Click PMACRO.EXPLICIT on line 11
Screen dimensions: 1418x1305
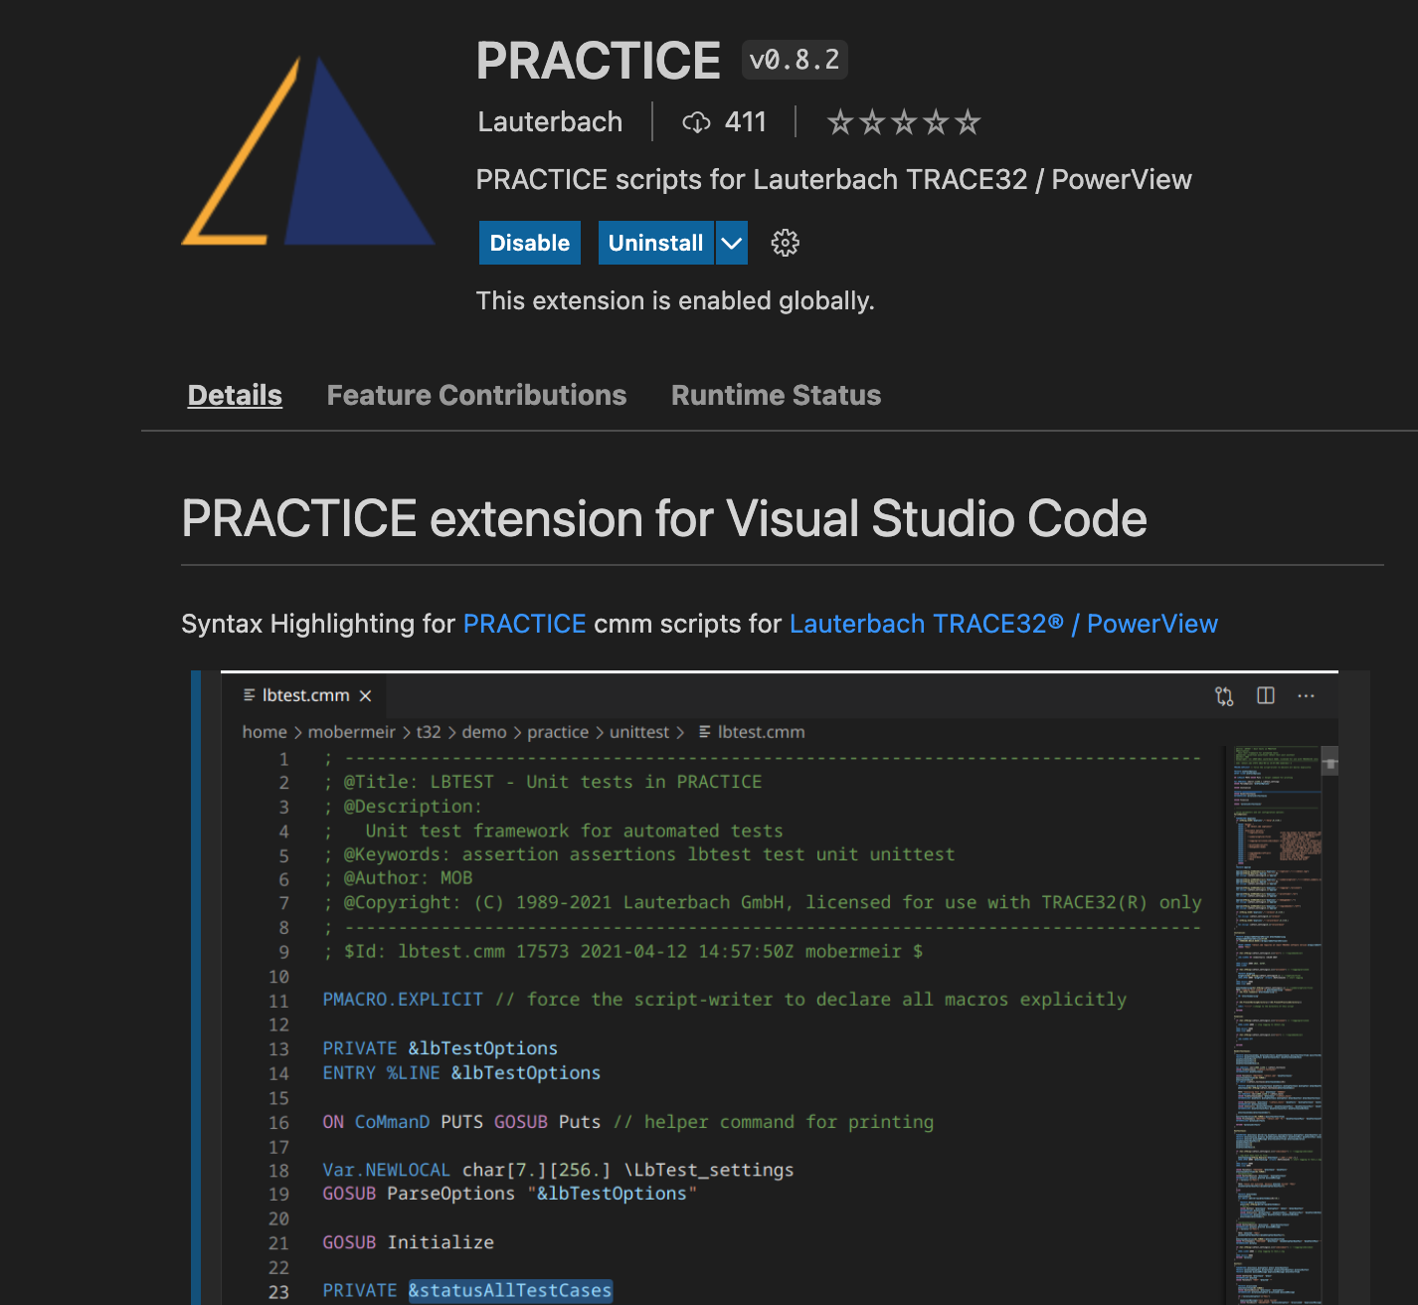pyautogui.click(x=403, y=1000)
